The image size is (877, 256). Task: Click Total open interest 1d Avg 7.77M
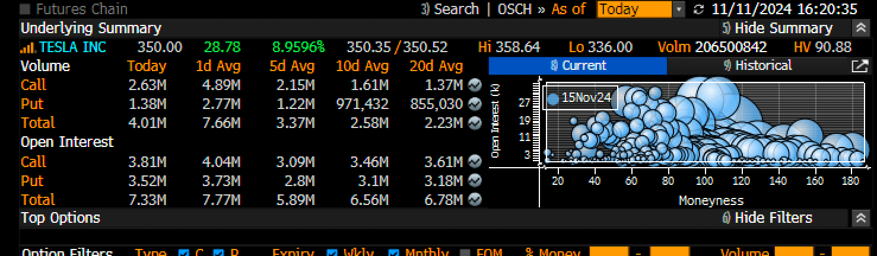coord(221,199)
